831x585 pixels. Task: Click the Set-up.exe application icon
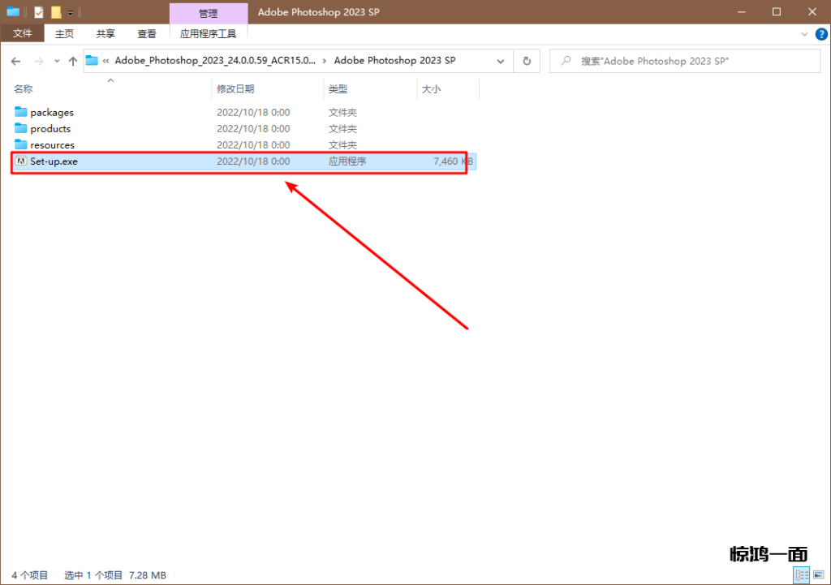(22, 161)
